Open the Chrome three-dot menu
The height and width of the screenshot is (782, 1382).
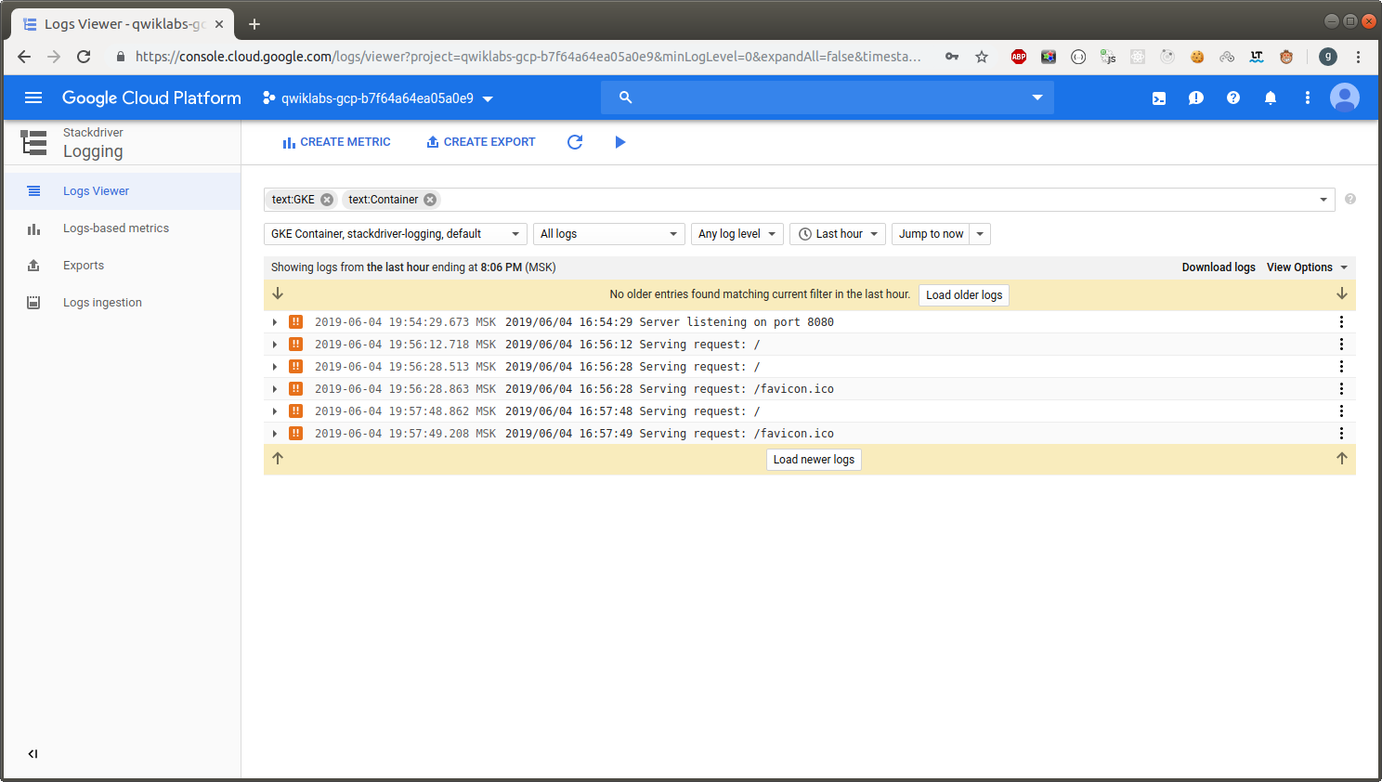pos(1358,57)
